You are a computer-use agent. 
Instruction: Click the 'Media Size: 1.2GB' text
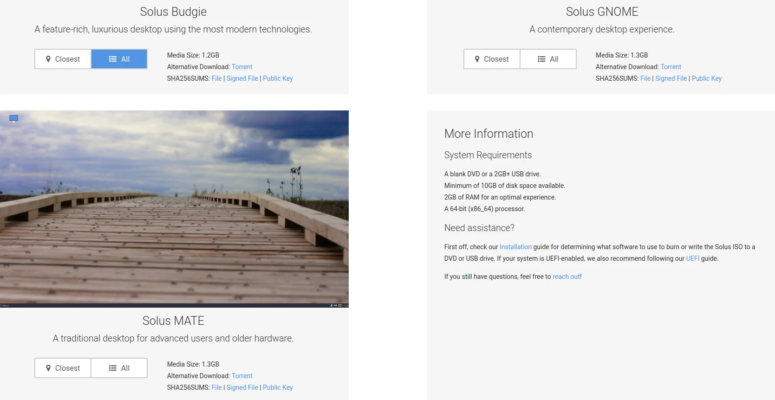193,55
